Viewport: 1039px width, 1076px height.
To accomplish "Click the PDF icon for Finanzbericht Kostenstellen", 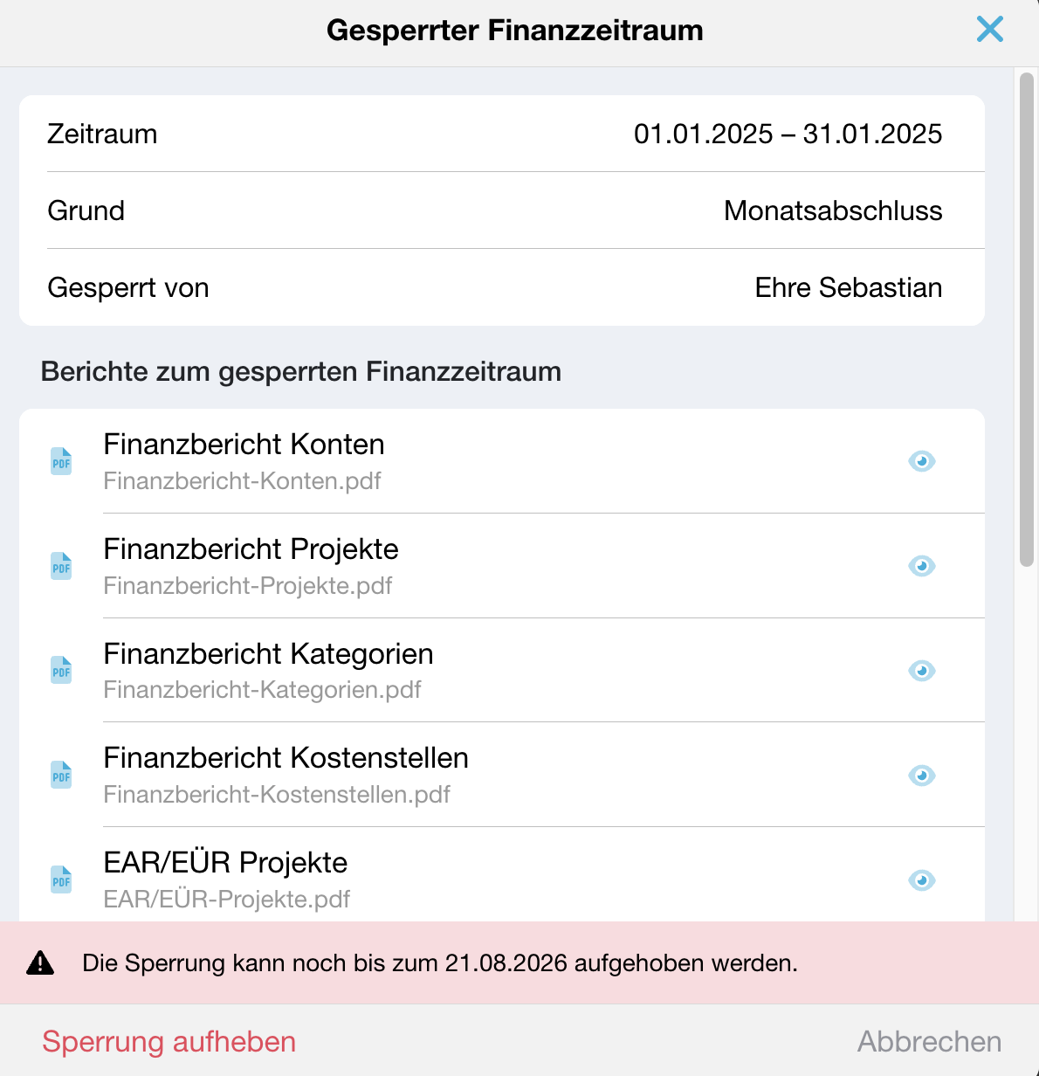I will 61,776.
